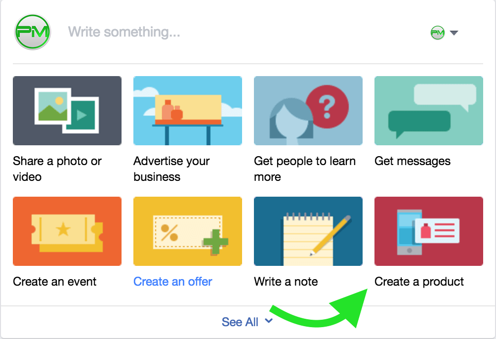The height and width of the screenshot is (339, 496).
Task: Expand the See All options list
Action: coord(240,322)
